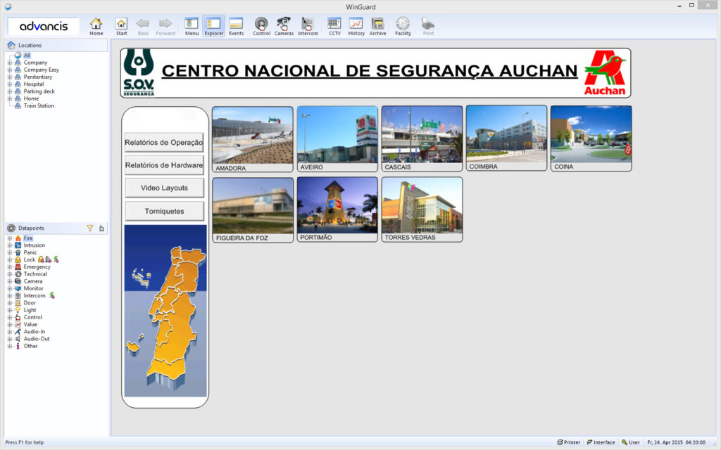
Task: Select the Door datapoint
Action: [x=30, y=302]
